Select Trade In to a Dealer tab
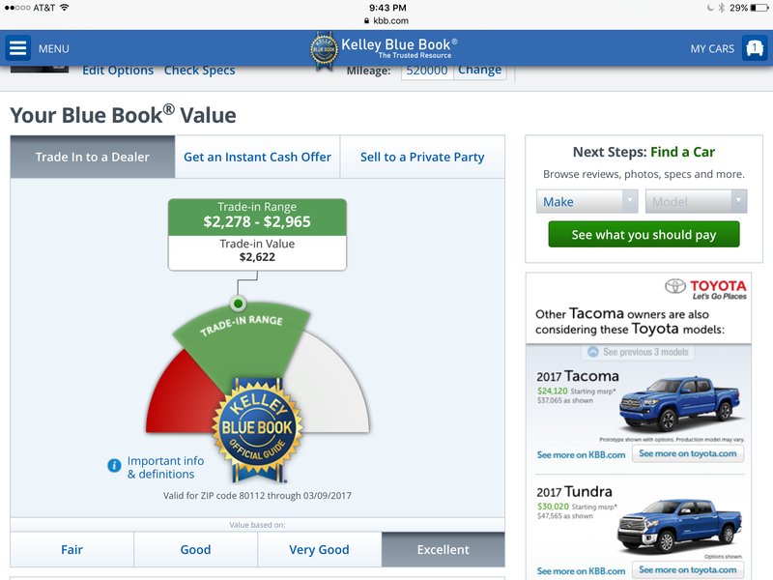Screen dimensions: 773x580 [x=92, y=157]
